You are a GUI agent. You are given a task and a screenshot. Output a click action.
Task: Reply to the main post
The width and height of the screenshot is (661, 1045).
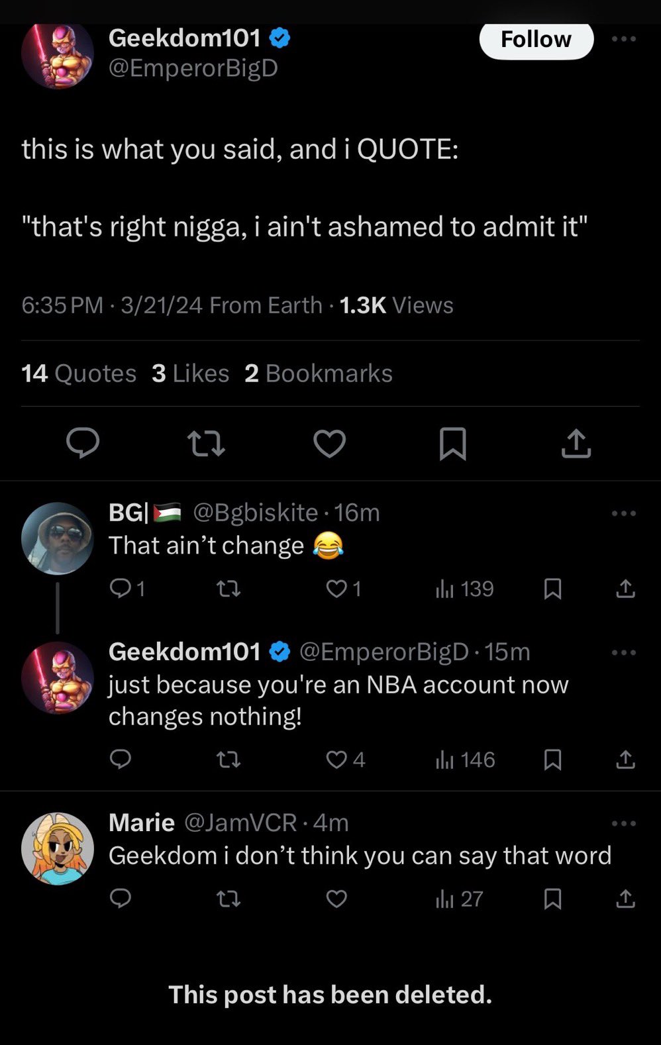pyautogui.click(x=83, y=443)
